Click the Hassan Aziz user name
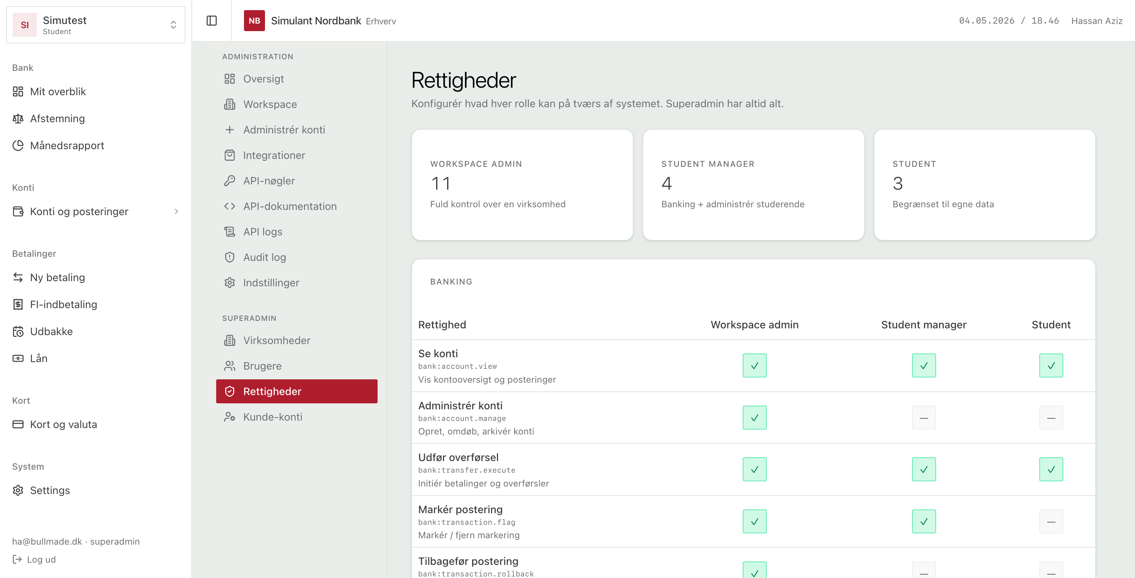 coord(1097,21)
